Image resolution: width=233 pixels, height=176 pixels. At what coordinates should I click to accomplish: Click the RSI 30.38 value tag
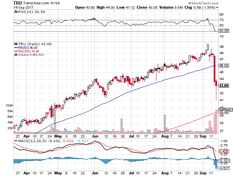point(222,31)
